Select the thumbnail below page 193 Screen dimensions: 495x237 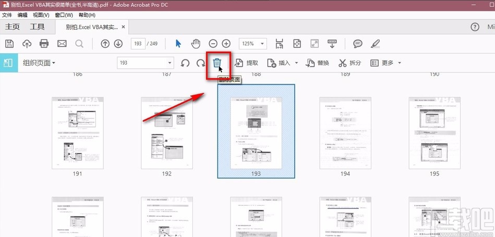(x=256, y=217)
